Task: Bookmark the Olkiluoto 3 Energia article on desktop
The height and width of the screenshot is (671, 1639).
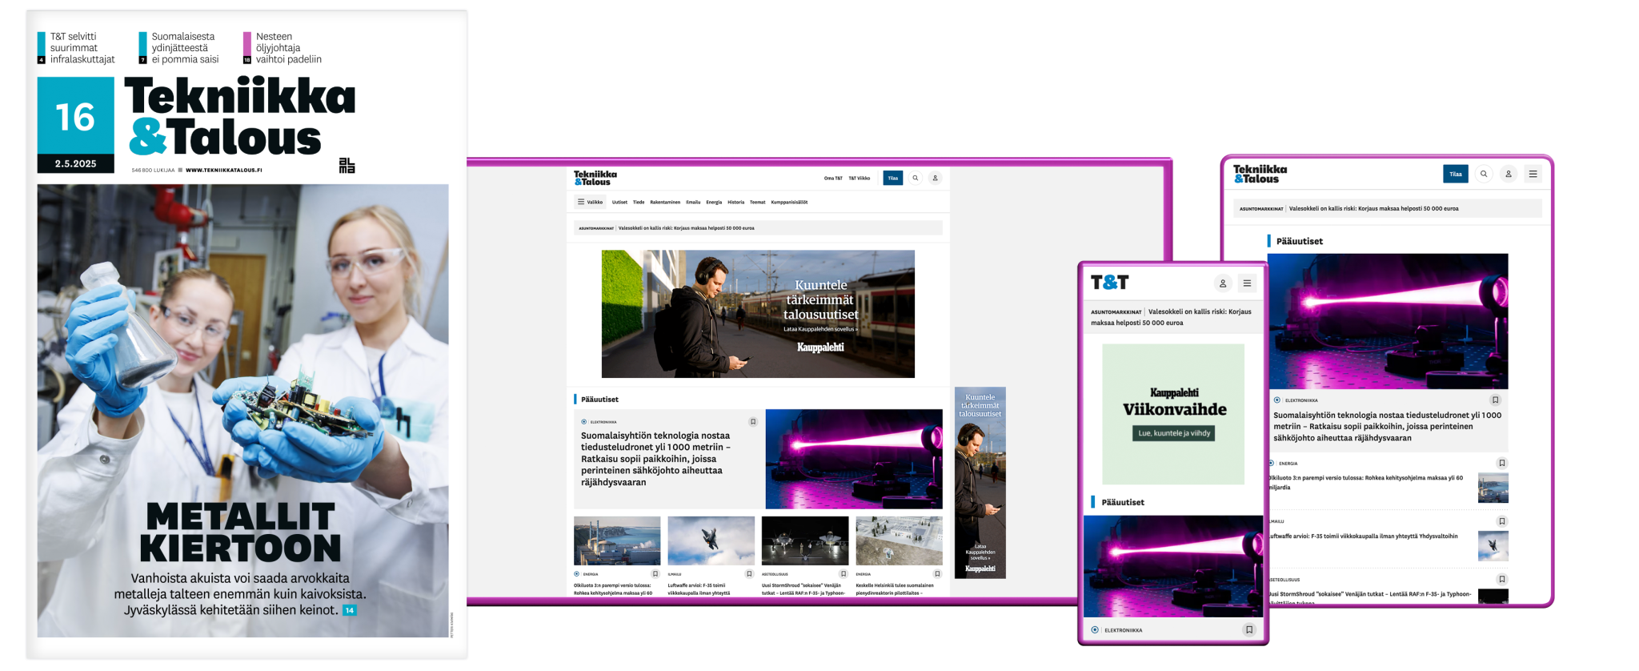Action: [655, 573]
